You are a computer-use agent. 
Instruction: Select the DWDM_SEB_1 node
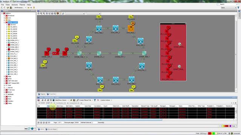coord(144,53)
